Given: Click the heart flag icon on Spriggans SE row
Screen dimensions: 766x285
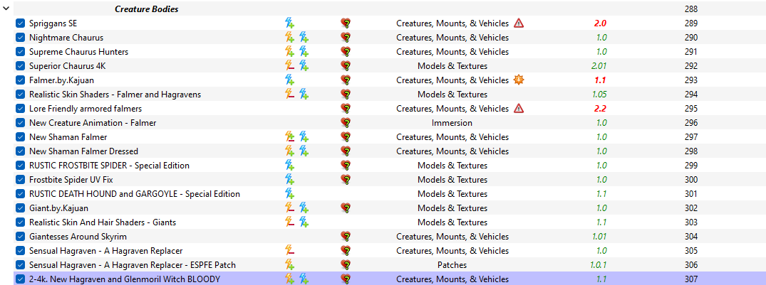Looking at the screenshot, I should (x=346, y=23).
